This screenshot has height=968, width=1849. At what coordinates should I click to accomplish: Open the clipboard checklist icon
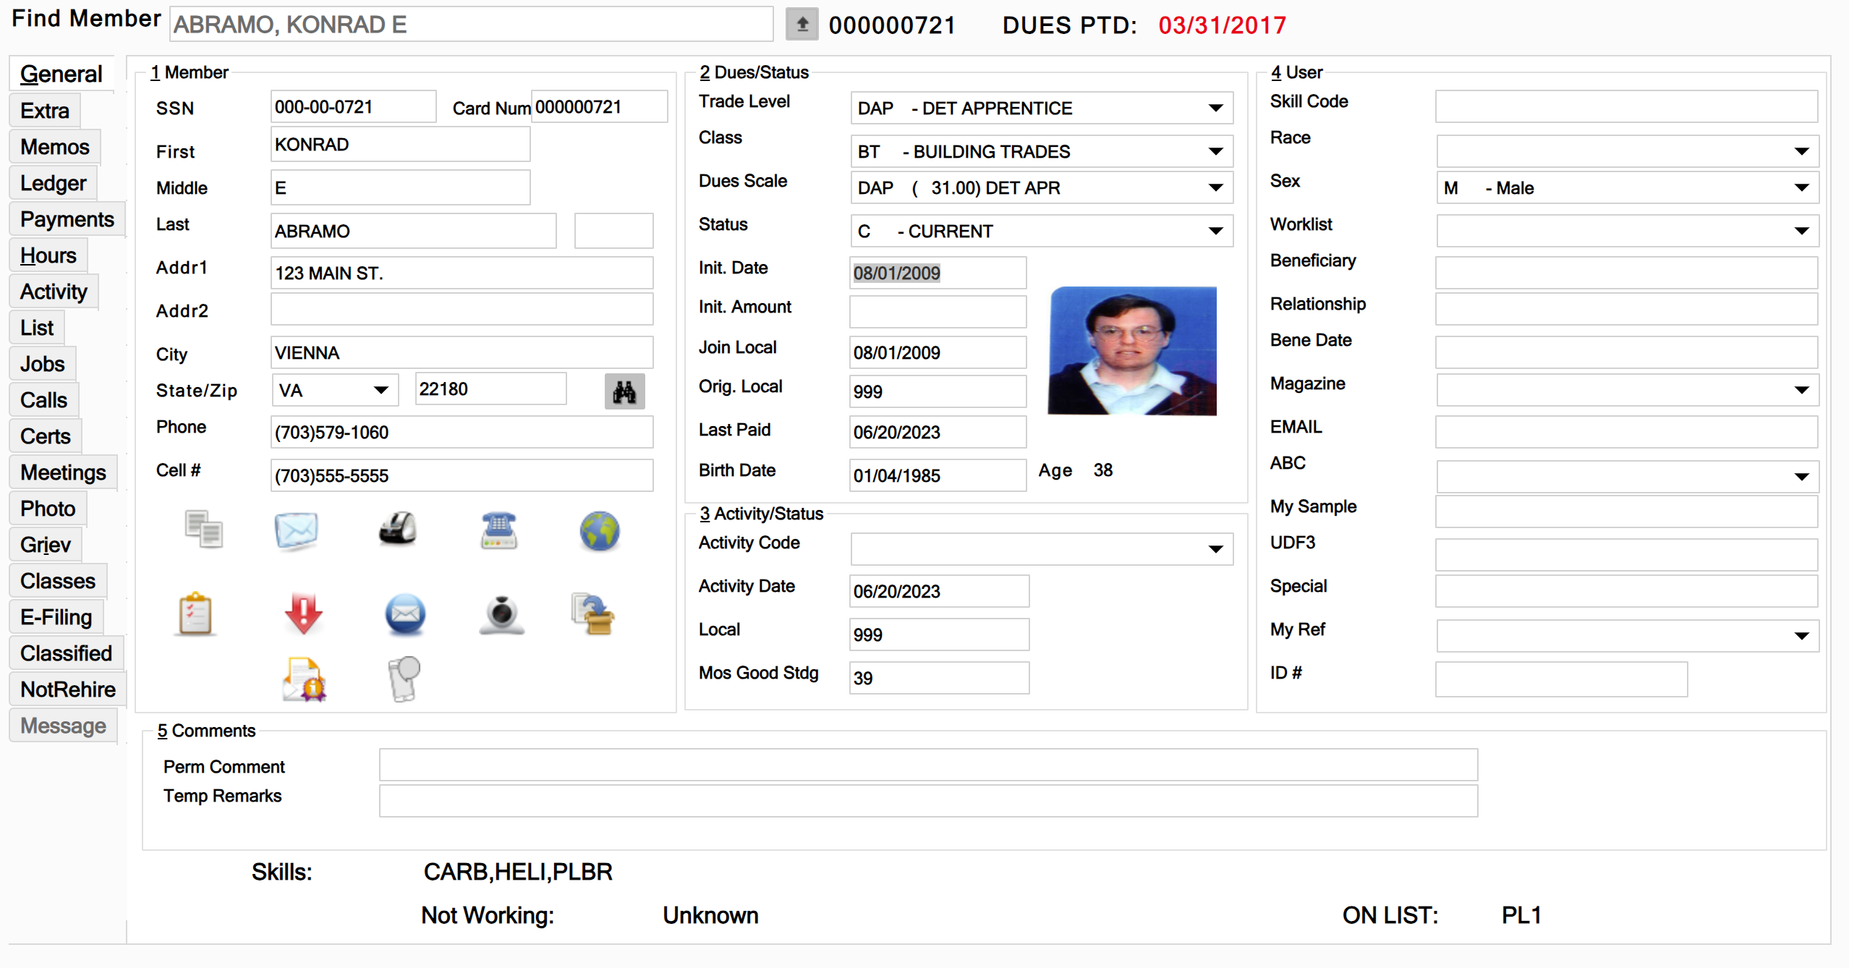(x=195, y=615)
